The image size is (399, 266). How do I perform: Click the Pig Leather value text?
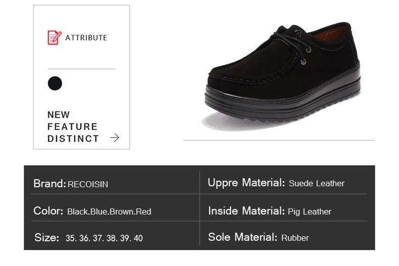(310, 211)
